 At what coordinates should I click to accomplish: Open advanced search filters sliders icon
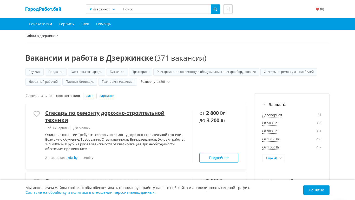pos(228,9)
